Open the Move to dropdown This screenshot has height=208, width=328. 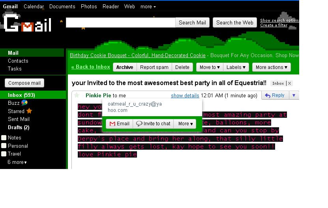(210, 67)
